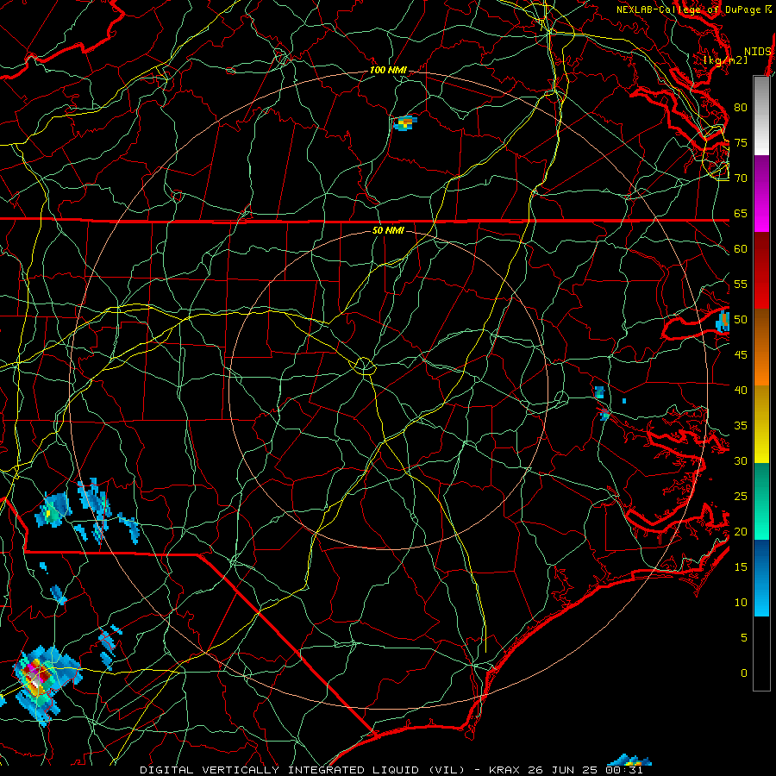The image size is (776, 776).
Task: Click the NEXLAB-College of DuPage credit text
Action: coord(694,9)
